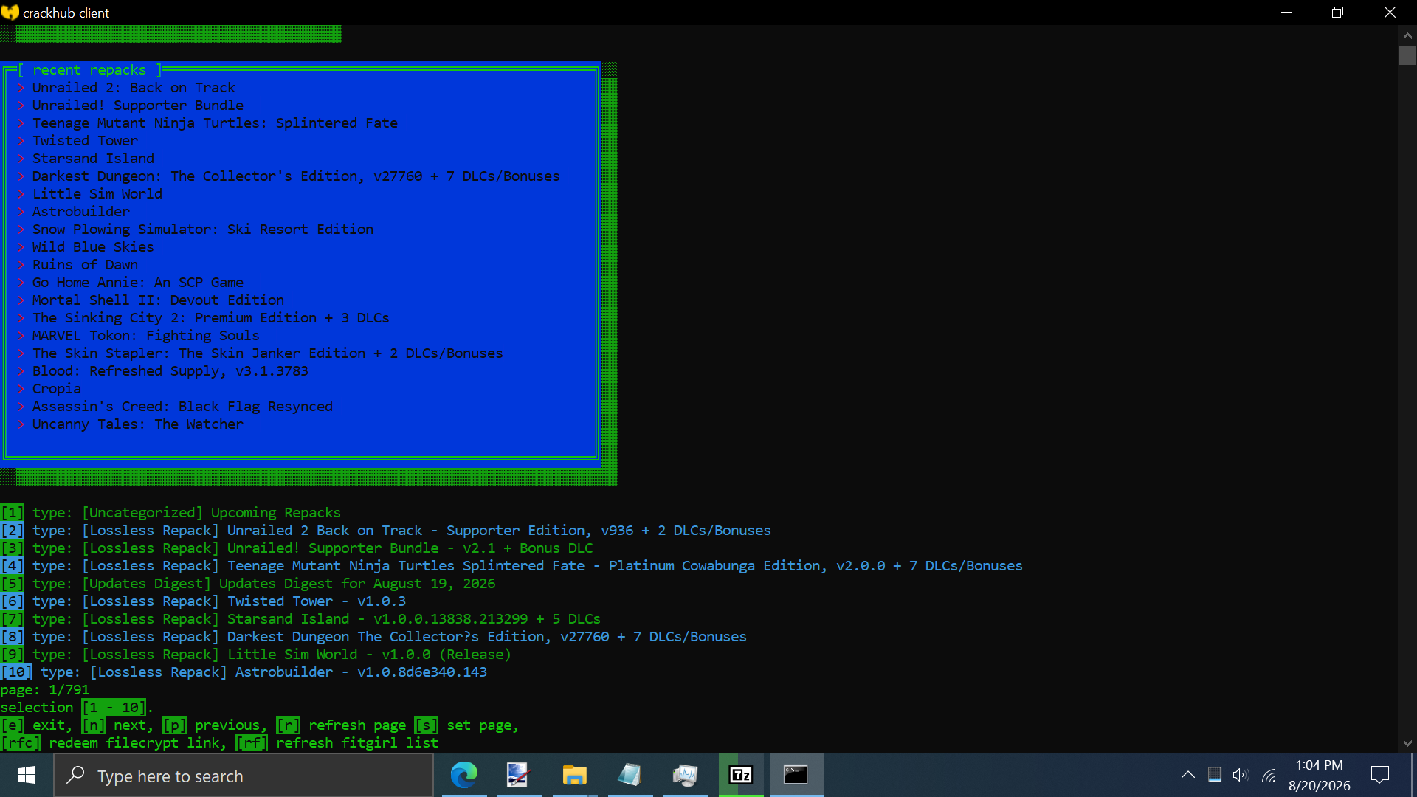Click Cropia entry

pos(56,389)
